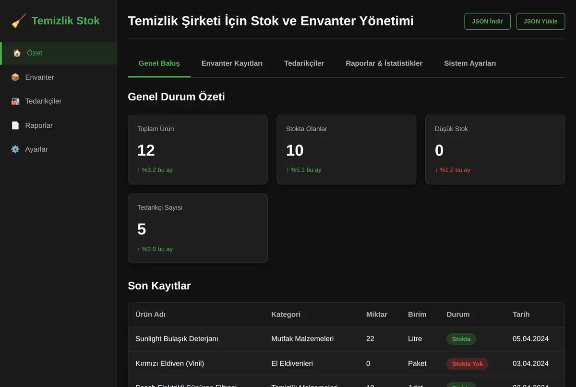The height and width of the screenshot is (387, 576).
Task: Click the Stokta Yok status badge
Action: pyautogui.click(x=468, y=363)
